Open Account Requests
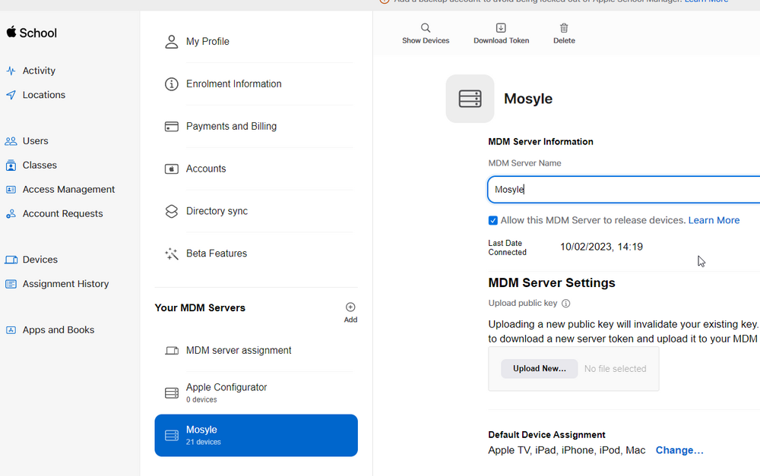The image size is (760, 476). point(62,213)
